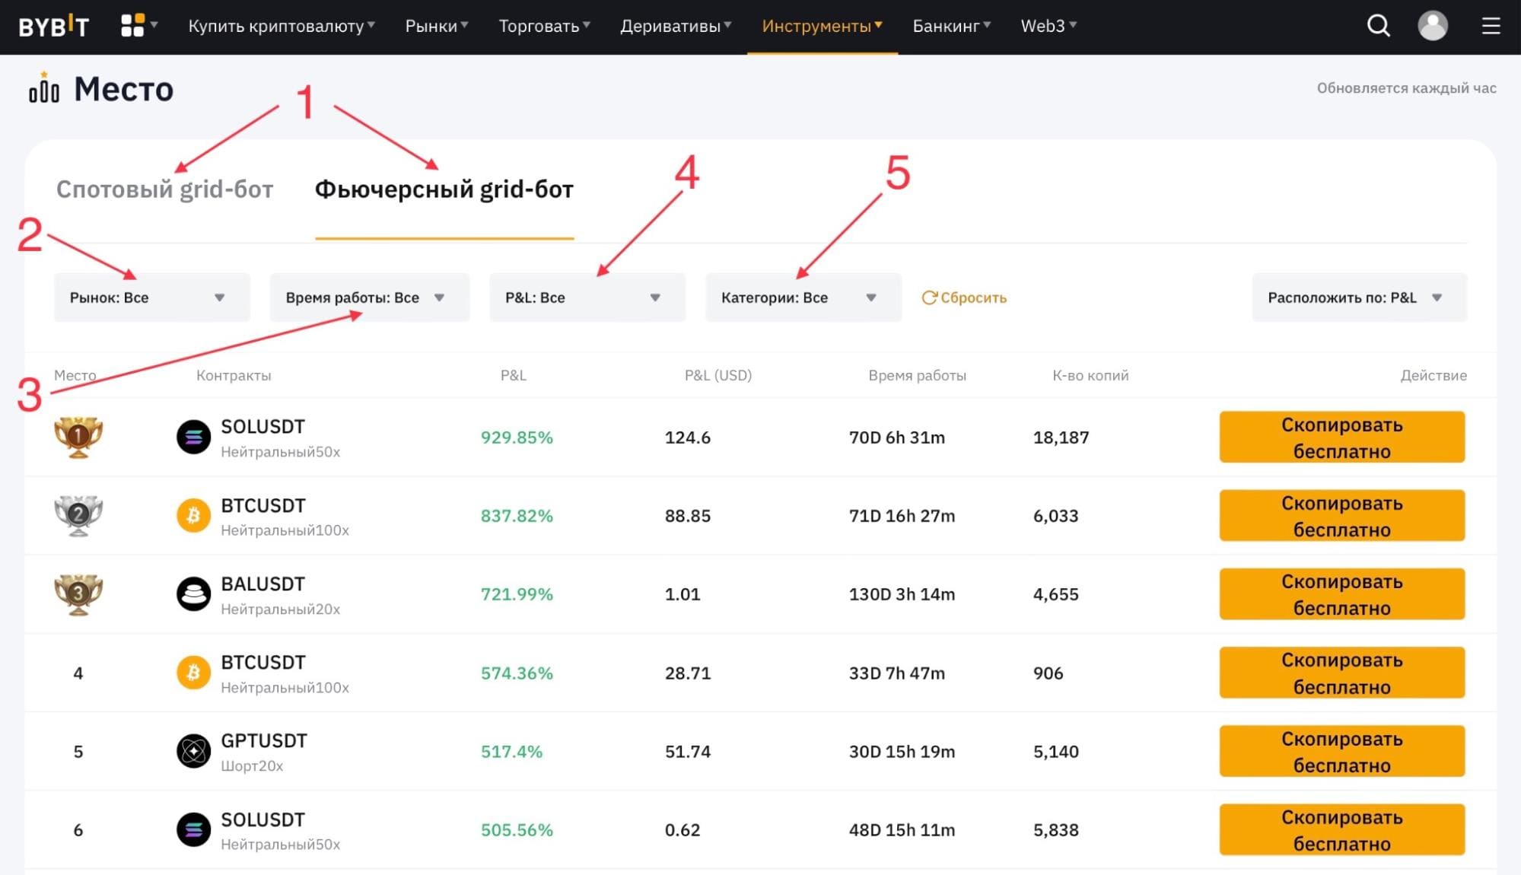Click the P&L (USD) column header
This screenshot has height=875, width=1521.
718,375
